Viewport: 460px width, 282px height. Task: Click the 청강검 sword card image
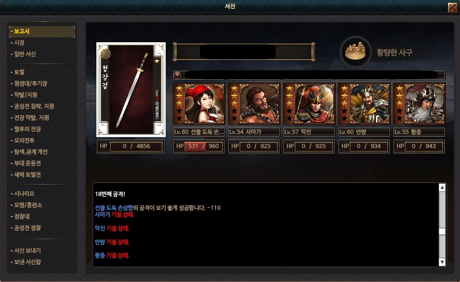tap(131, 90)
